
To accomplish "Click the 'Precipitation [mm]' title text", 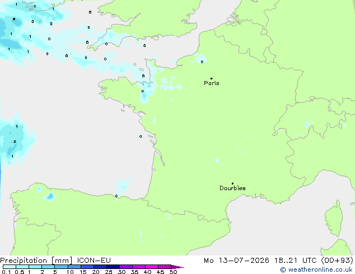I will tap(36, 261).
